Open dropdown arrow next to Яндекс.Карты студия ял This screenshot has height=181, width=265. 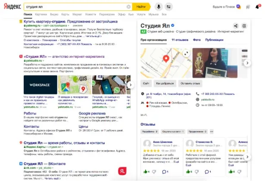coord(62,147)
